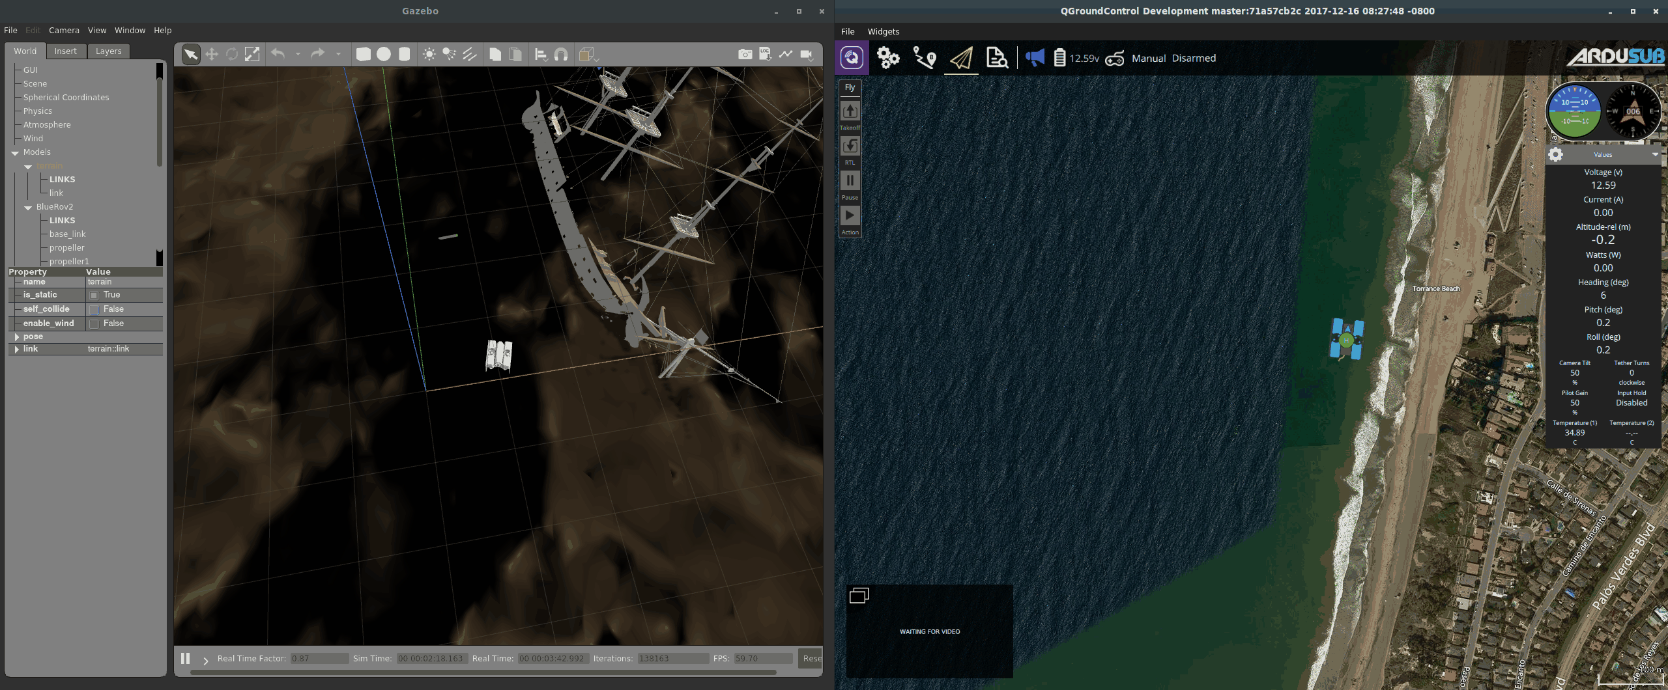1668x690 pixels.
Task: Open Gazebo Window menu
Action: click(x=130, y=30)
